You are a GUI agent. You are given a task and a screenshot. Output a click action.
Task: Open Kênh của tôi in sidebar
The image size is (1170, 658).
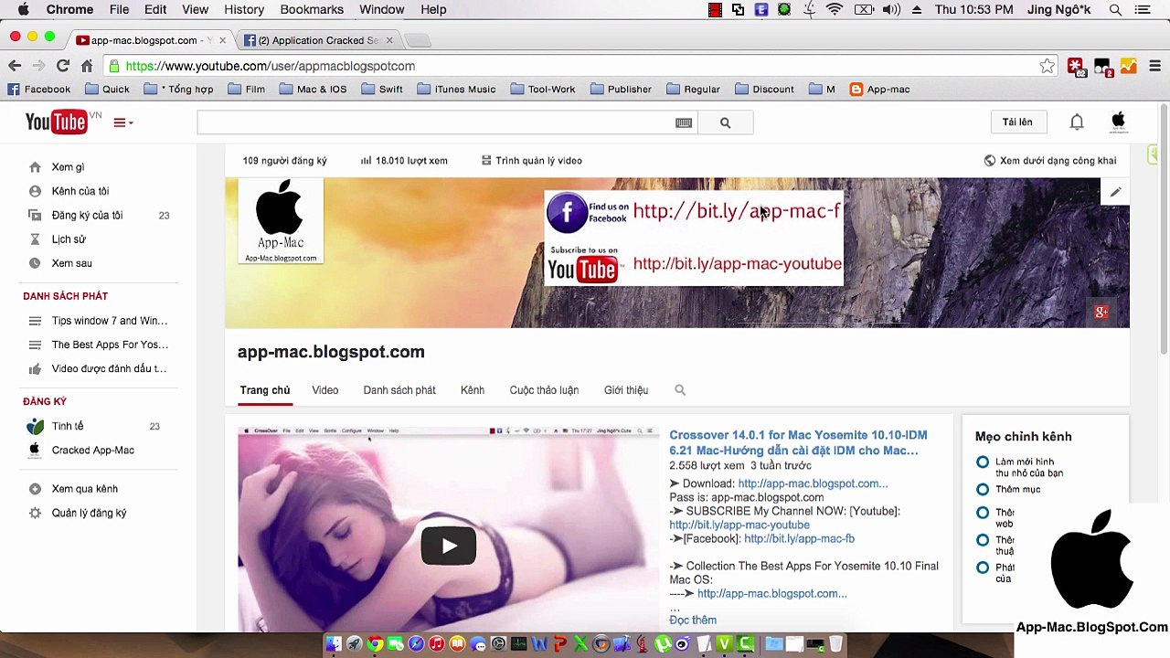(x=80, y=191)
